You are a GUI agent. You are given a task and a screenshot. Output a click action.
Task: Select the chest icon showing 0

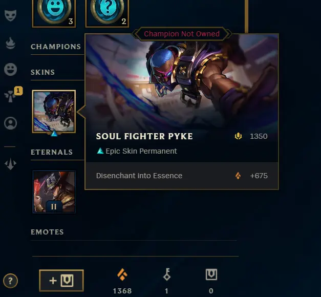(211, 274)
